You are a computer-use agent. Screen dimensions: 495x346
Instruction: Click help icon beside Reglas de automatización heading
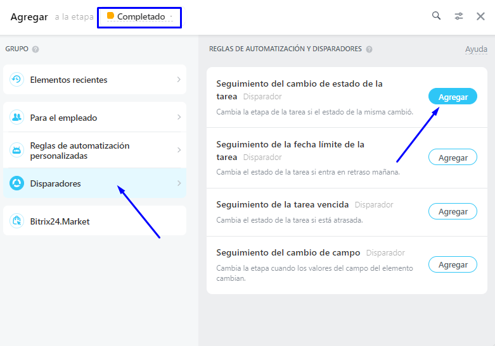pos(369,49)
